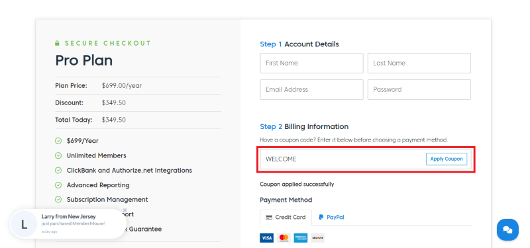Click the American Express card logo

tap(301, 238)
